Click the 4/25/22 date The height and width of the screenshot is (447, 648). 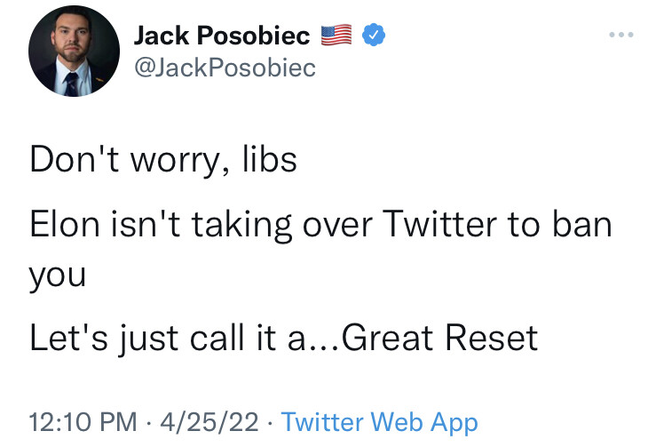[209, 422]
